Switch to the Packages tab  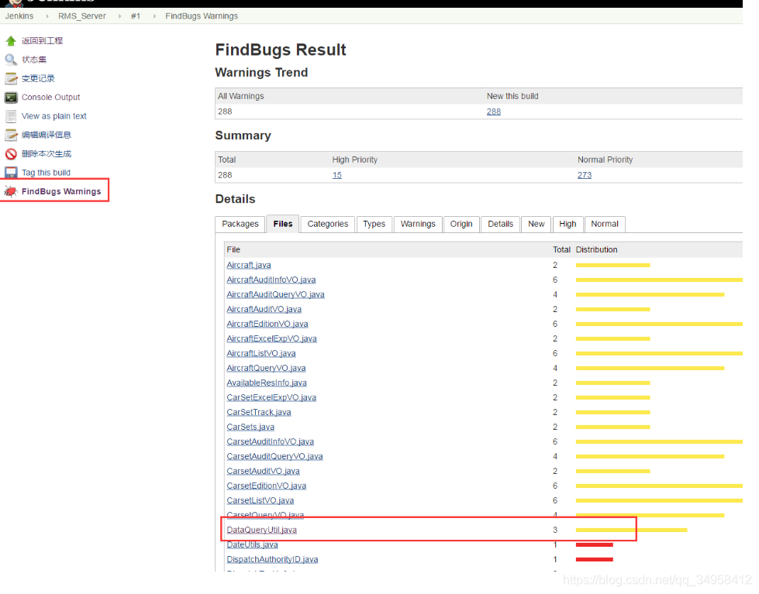[240, 224]
